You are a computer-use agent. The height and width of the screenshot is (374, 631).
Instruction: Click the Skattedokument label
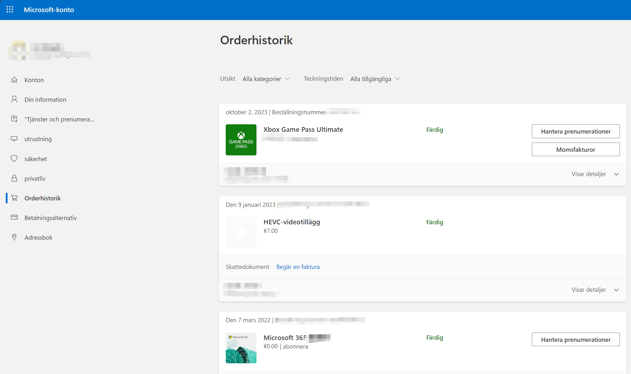coord(248,267)
